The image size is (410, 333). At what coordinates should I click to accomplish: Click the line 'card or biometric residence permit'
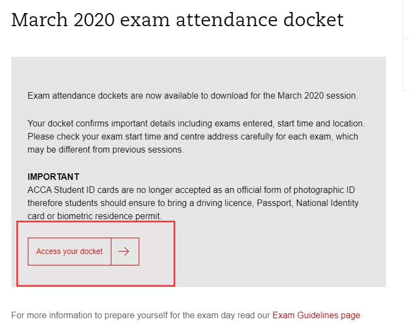pyautogui.click(x=94, y=216)
